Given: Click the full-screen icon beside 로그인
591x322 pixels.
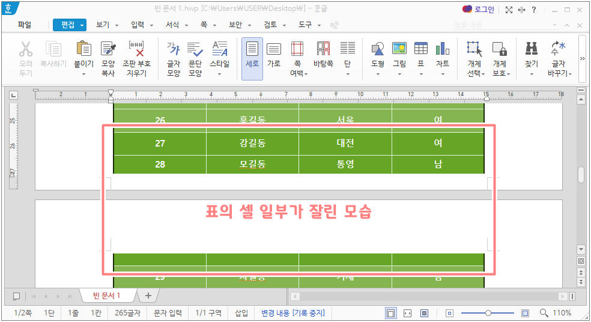Looking at the screenshot, I should [509, 10].
